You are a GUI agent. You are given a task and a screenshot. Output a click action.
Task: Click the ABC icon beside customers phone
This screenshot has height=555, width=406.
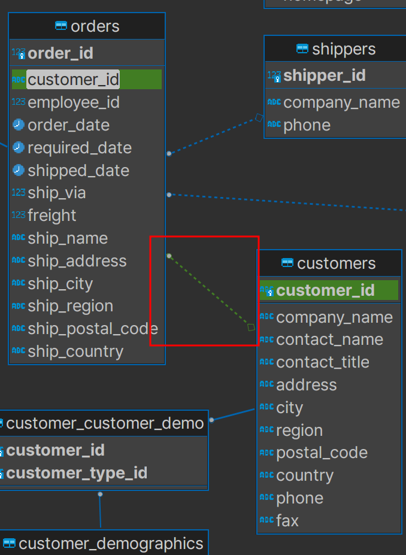click(266, 498)
